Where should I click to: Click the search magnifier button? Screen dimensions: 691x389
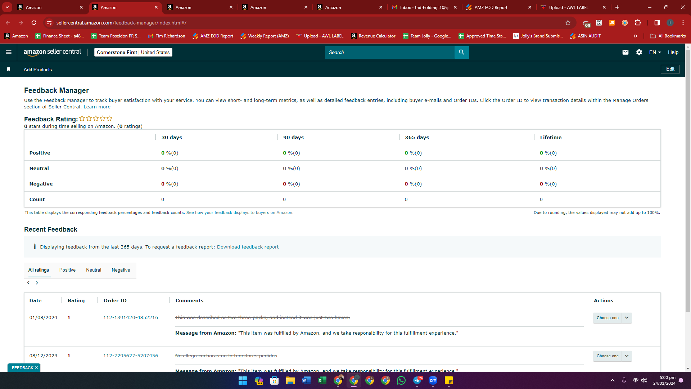pyautogui.click(x=461, y=52)
